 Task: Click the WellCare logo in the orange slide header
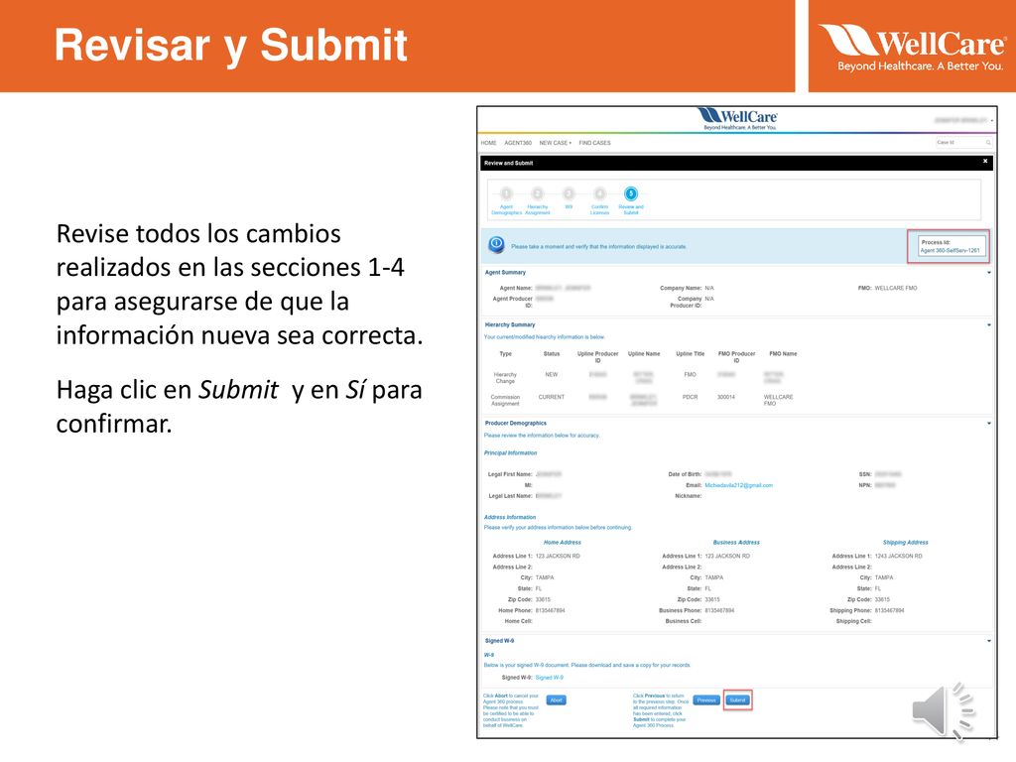point(912,48)
